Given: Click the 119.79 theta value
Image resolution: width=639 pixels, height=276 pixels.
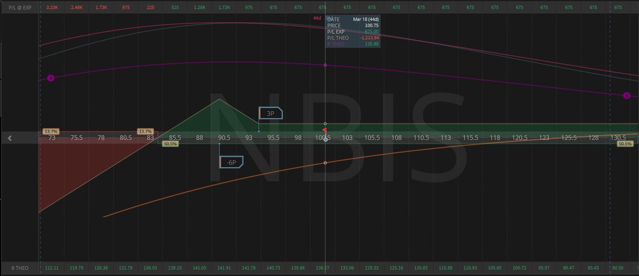Looking at the screenshot, I should tap(77, 269).
